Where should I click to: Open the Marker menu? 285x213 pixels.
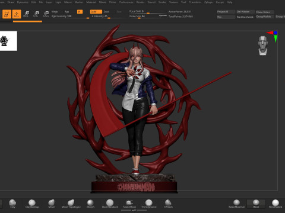79,2
